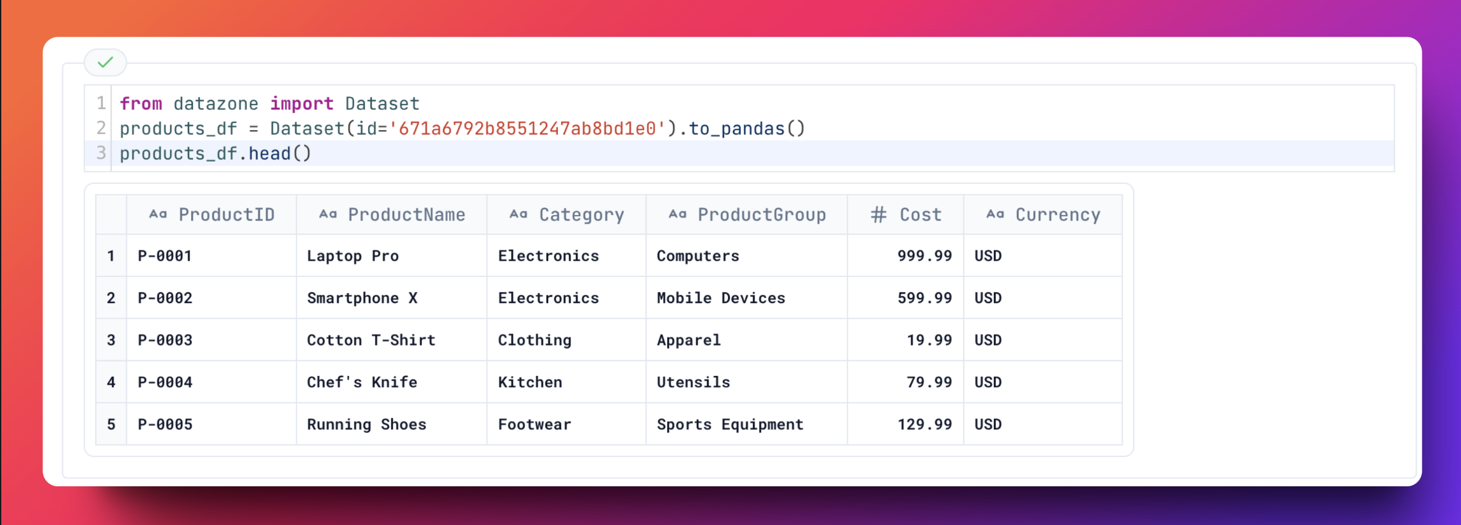Click row index 5 of the table

pos(111,424)
